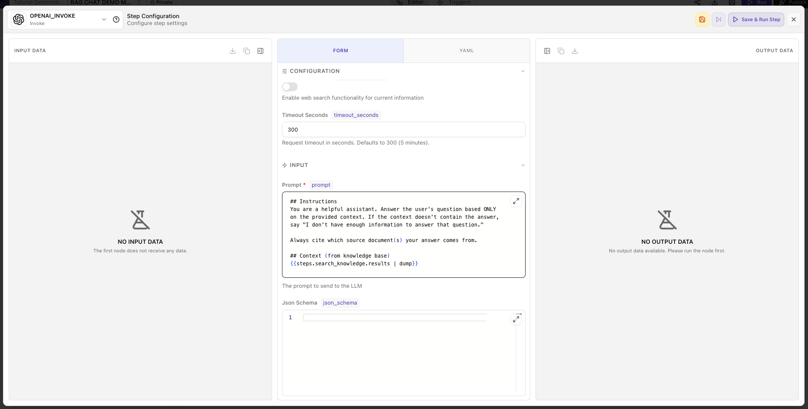Image resolution: width=808 pixels, height=409 pixels.
Task: Close the Step Configuration dialog
Action: (794, 19)
